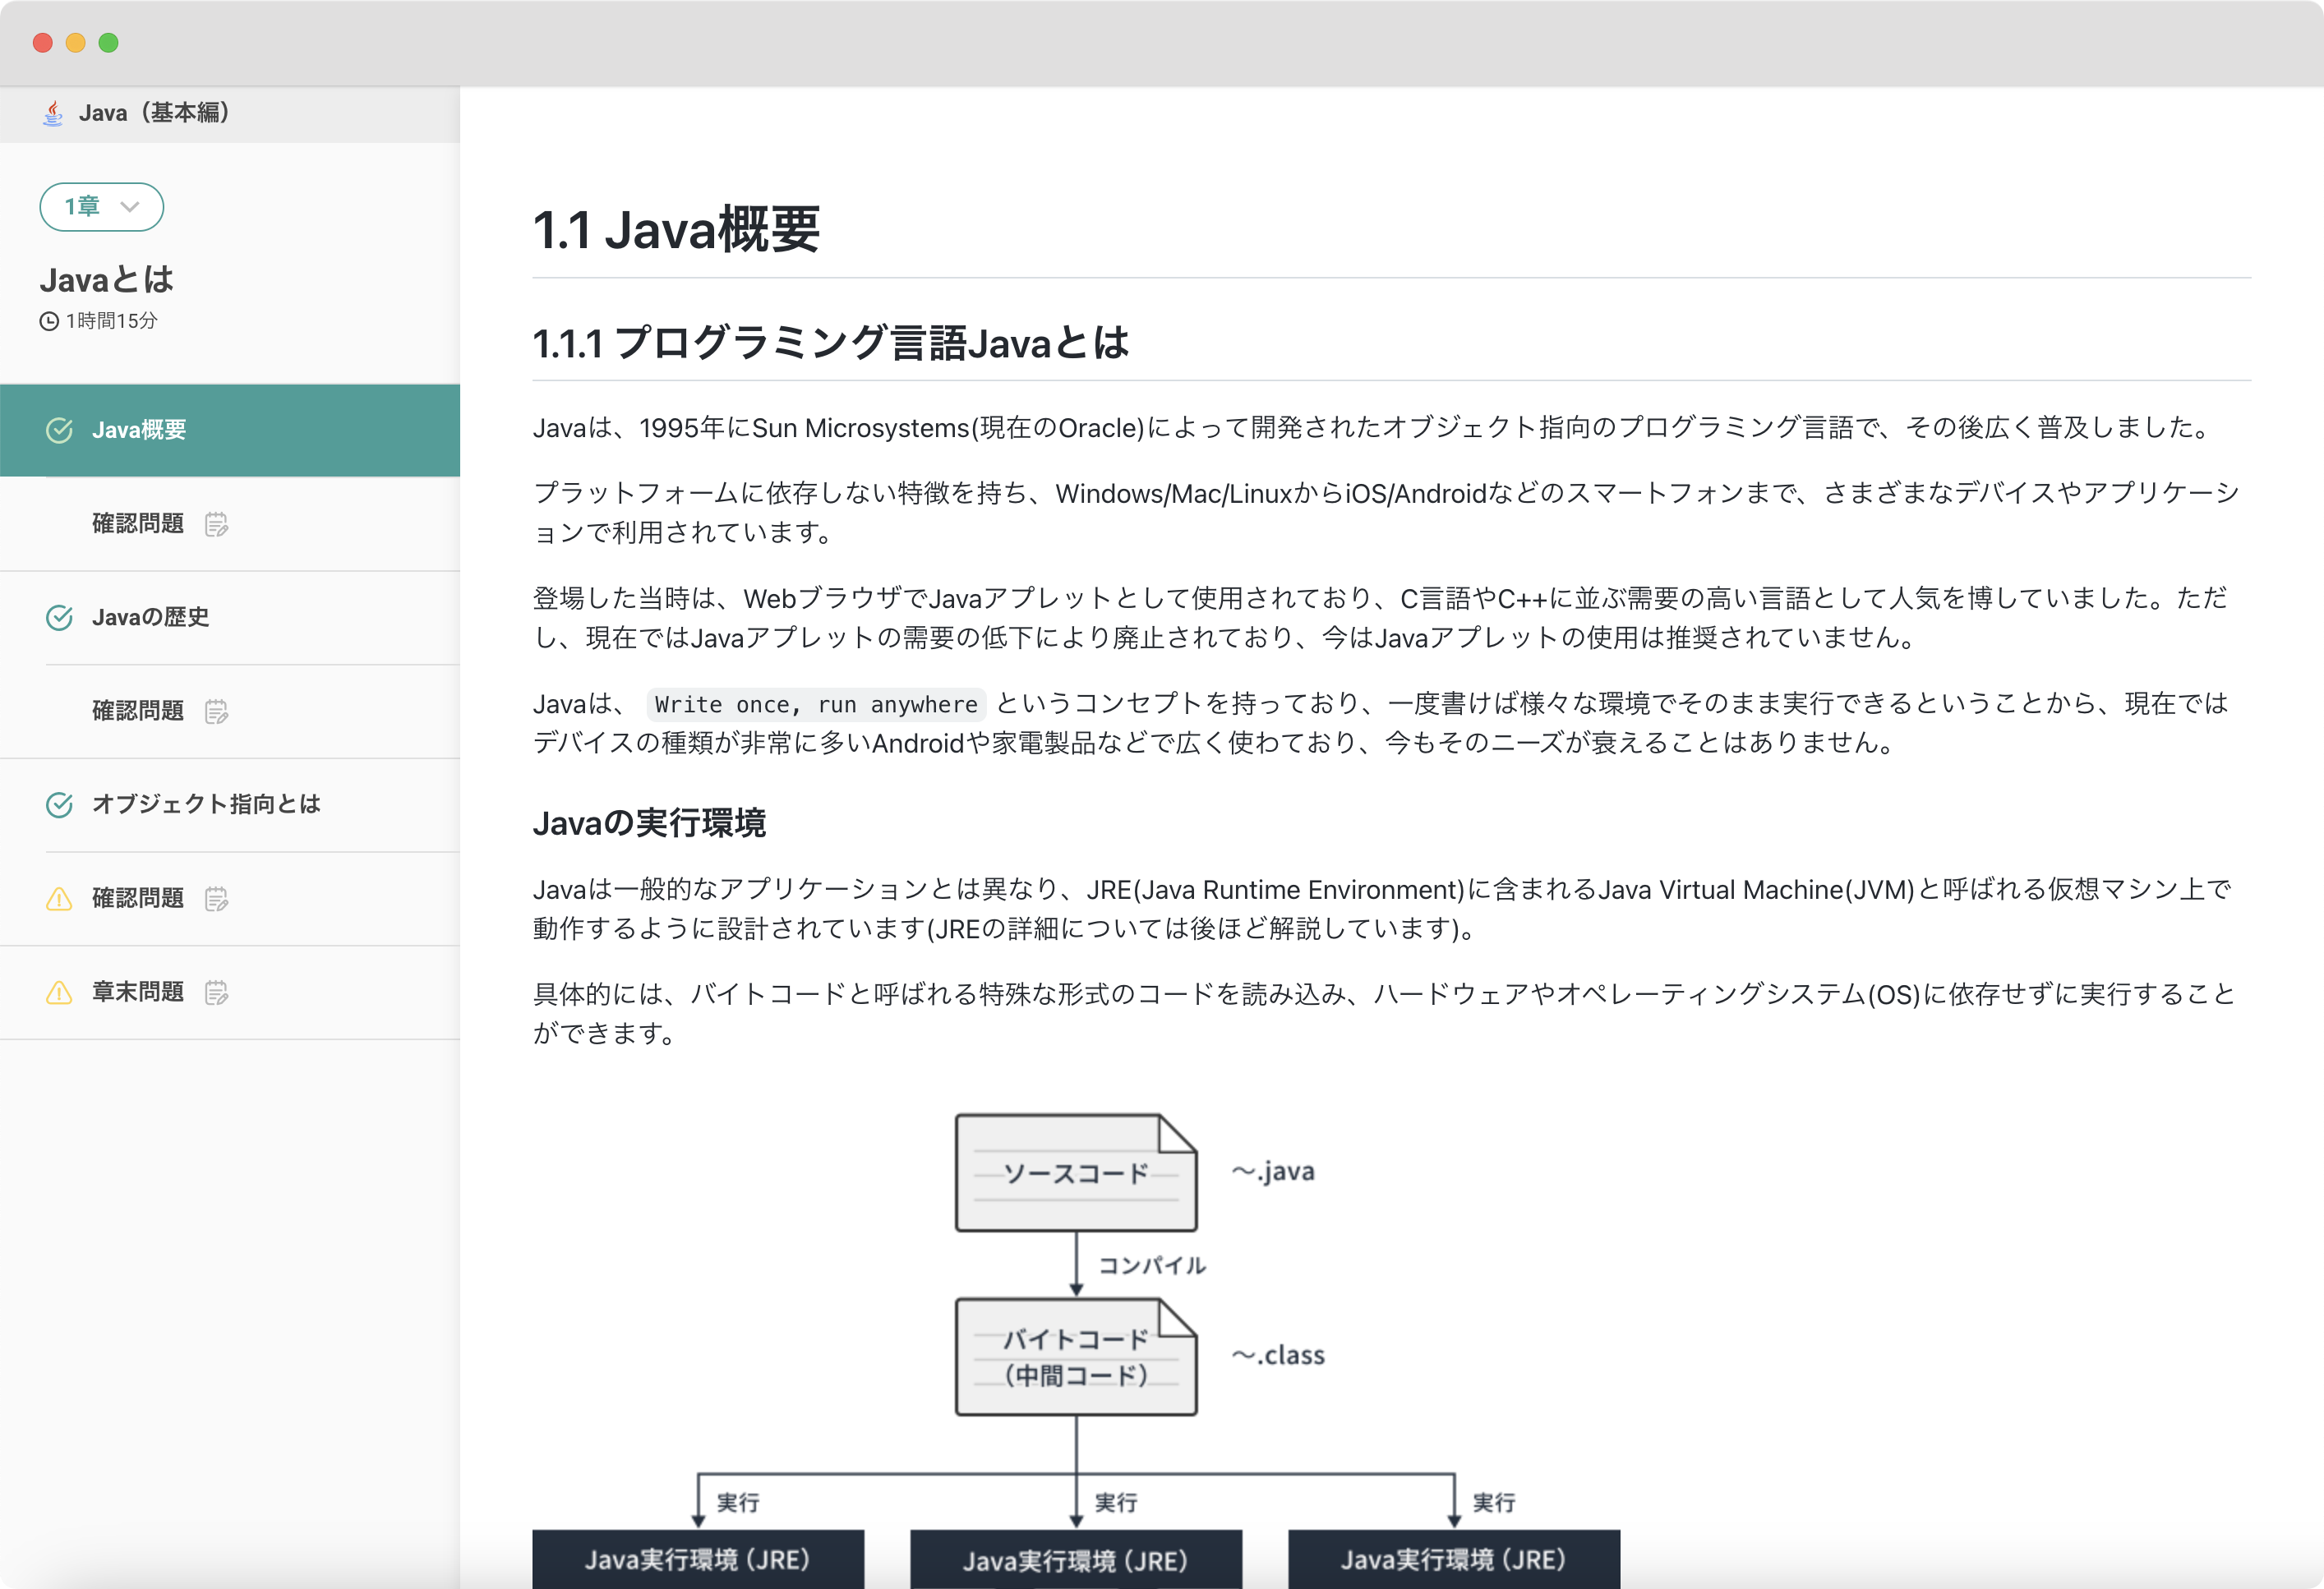Click notepad icon in the warning-marked 確認問題 row
The width and height of the screenshot is (2324, 1589).
[x=216, y=898]
